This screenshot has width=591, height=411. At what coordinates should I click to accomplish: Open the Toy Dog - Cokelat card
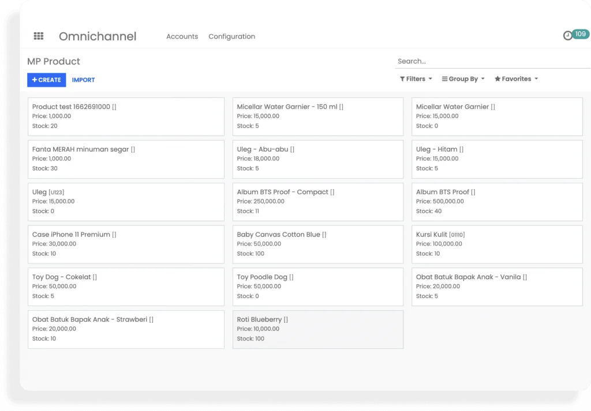pos(126,287)
